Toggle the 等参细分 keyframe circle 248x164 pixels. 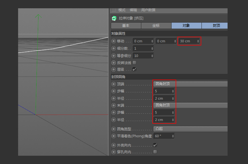pos(114,56)
